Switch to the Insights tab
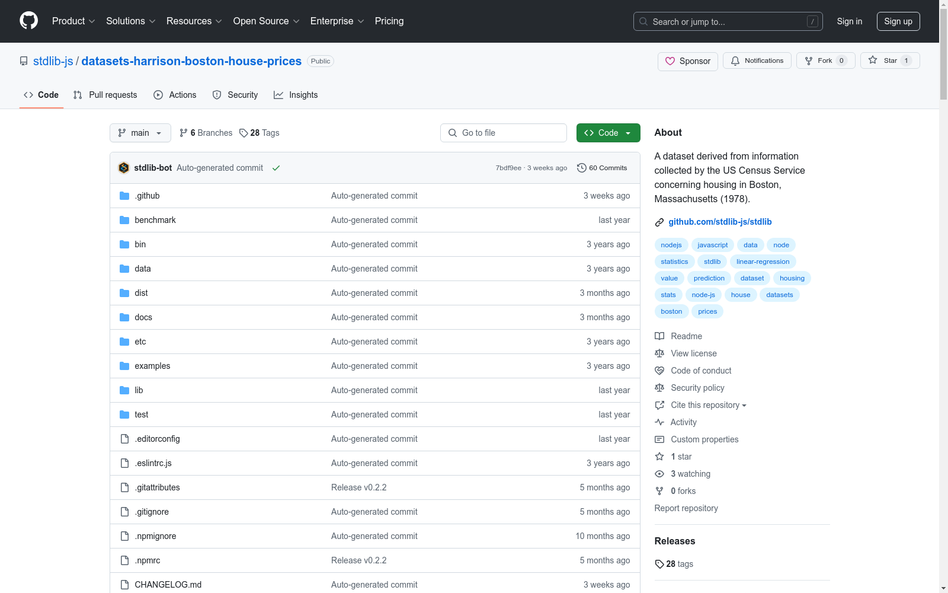948x593 pixels. 296,95
